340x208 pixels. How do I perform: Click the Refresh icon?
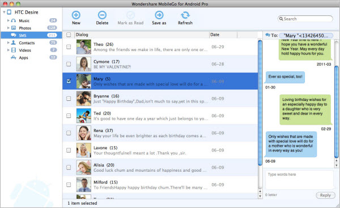pos(185,15)
